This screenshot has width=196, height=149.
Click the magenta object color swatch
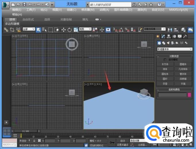click(189, 95)
